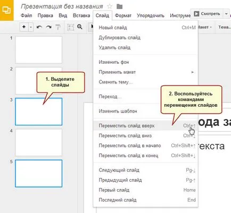This screenshot has width=231, height=213.
Task: Choose Переместить слайд вверх
Action: 145,126
